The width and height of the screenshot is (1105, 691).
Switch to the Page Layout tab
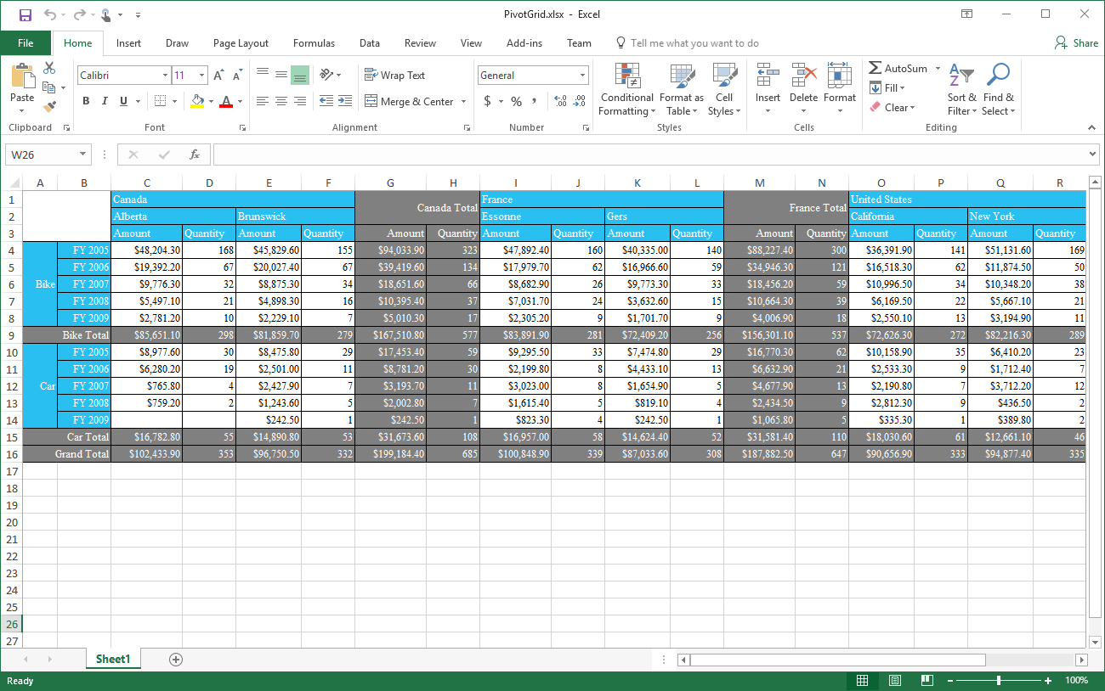click(x=241, y=43)
